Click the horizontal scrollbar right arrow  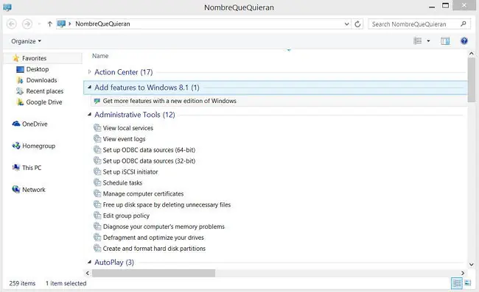point(463,273)
